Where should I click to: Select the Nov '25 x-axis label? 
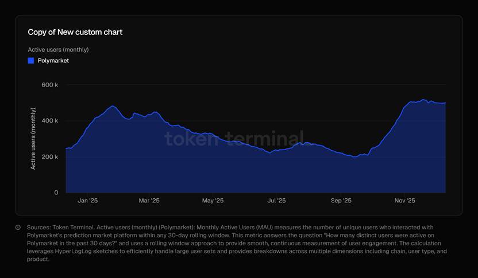tap(404, 201)
